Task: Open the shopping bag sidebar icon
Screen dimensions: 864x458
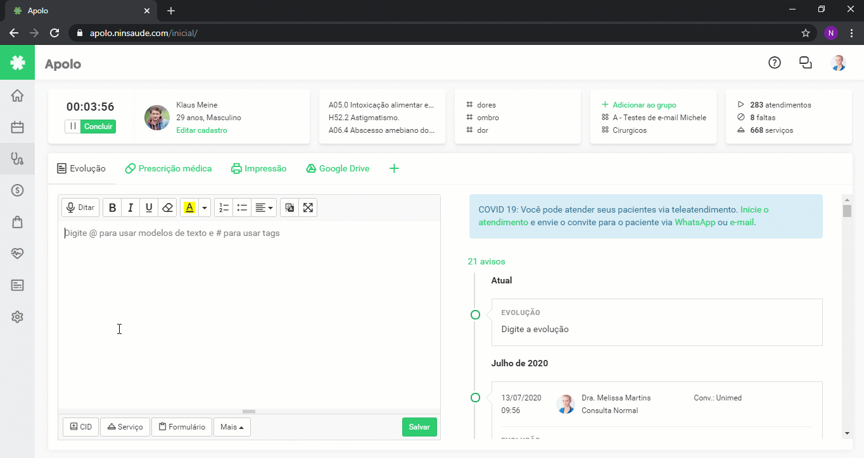Action: [x=17, y=221]
